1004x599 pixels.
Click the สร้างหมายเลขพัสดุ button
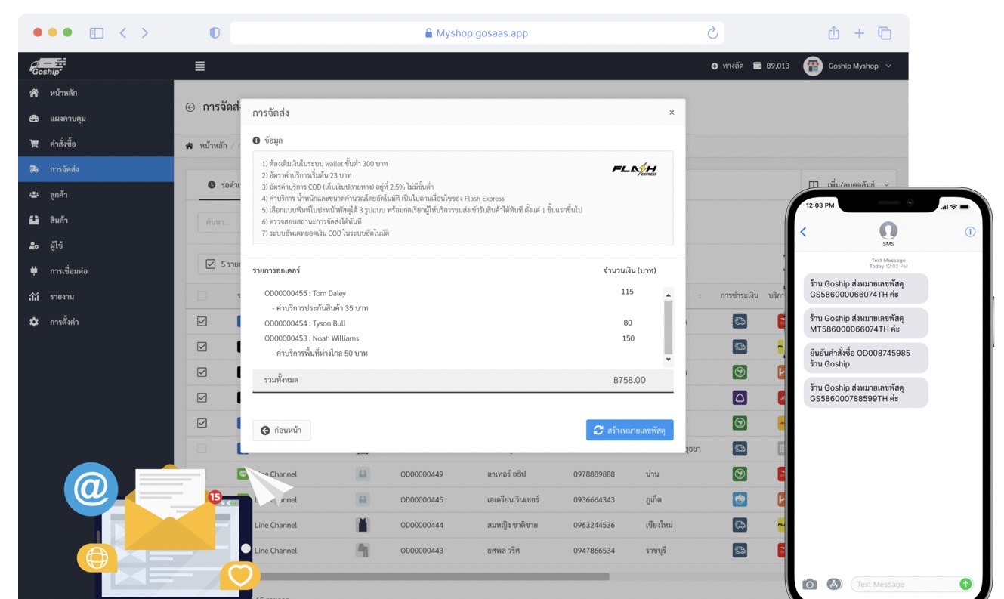pyautogui.click(x=629, y=430)
